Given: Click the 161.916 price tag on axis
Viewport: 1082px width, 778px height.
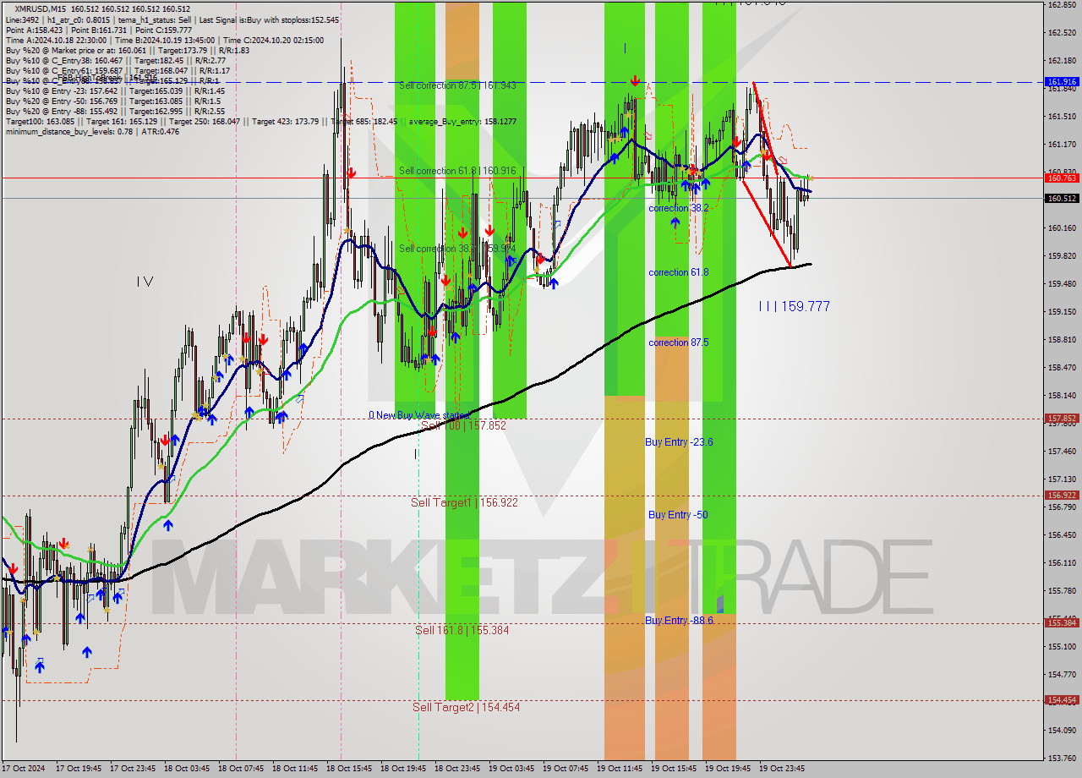Looking at the screenshot, I should coord(1062,82).
